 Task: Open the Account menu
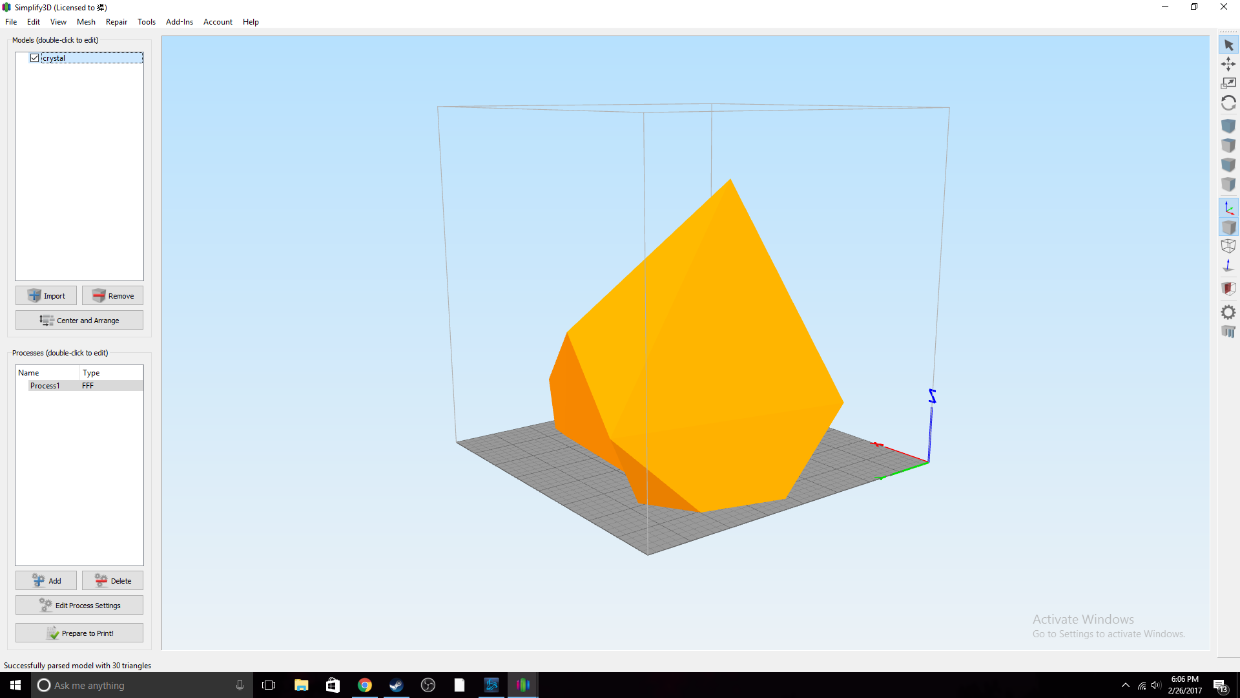218,22
